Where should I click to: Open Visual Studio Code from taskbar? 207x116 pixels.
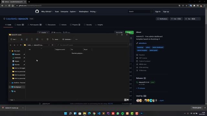click(x=99, y=113)
